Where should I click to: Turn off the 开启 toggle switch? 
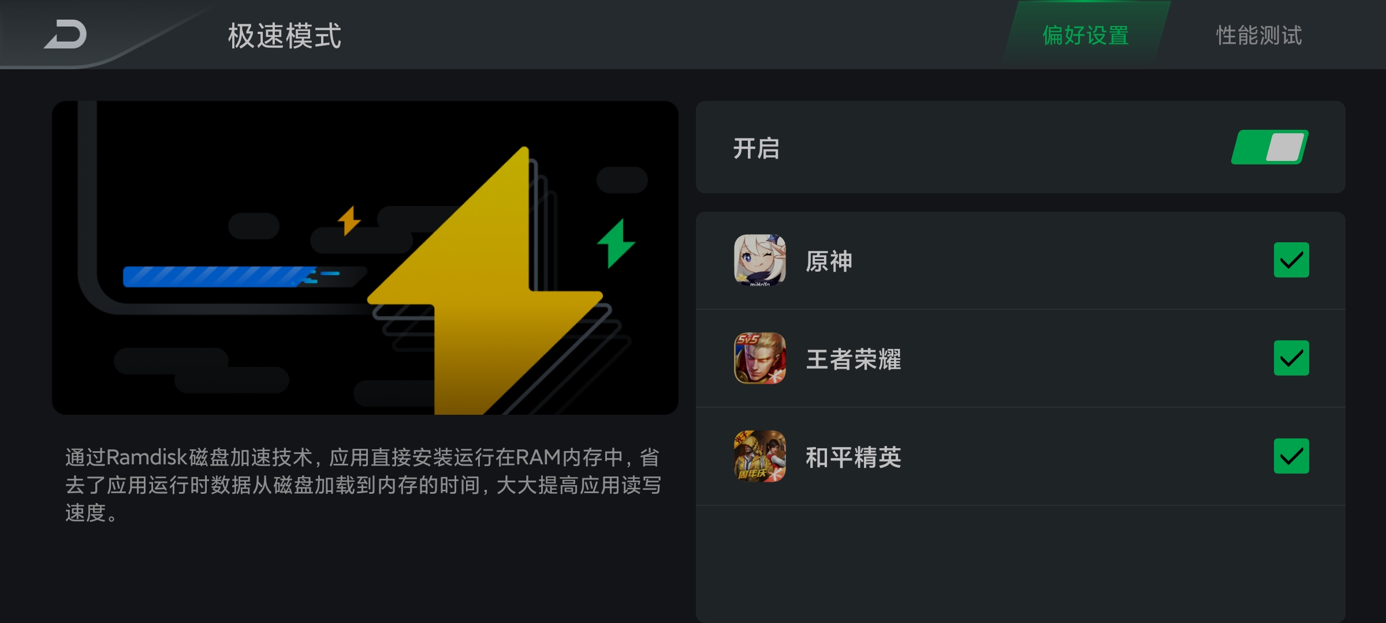(1269, 147)
